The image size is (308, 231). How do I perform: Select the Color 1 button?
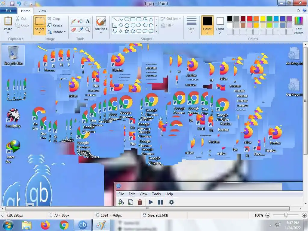pos(207,26)
